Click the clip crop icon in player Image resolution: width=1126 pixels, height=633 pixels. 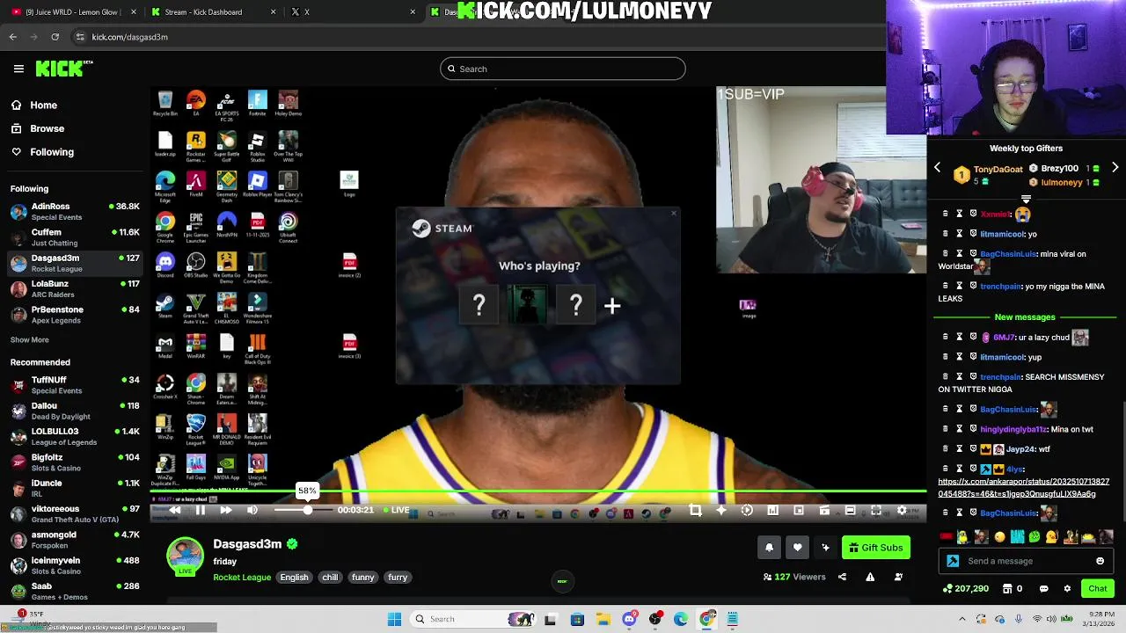pos(695,510)
